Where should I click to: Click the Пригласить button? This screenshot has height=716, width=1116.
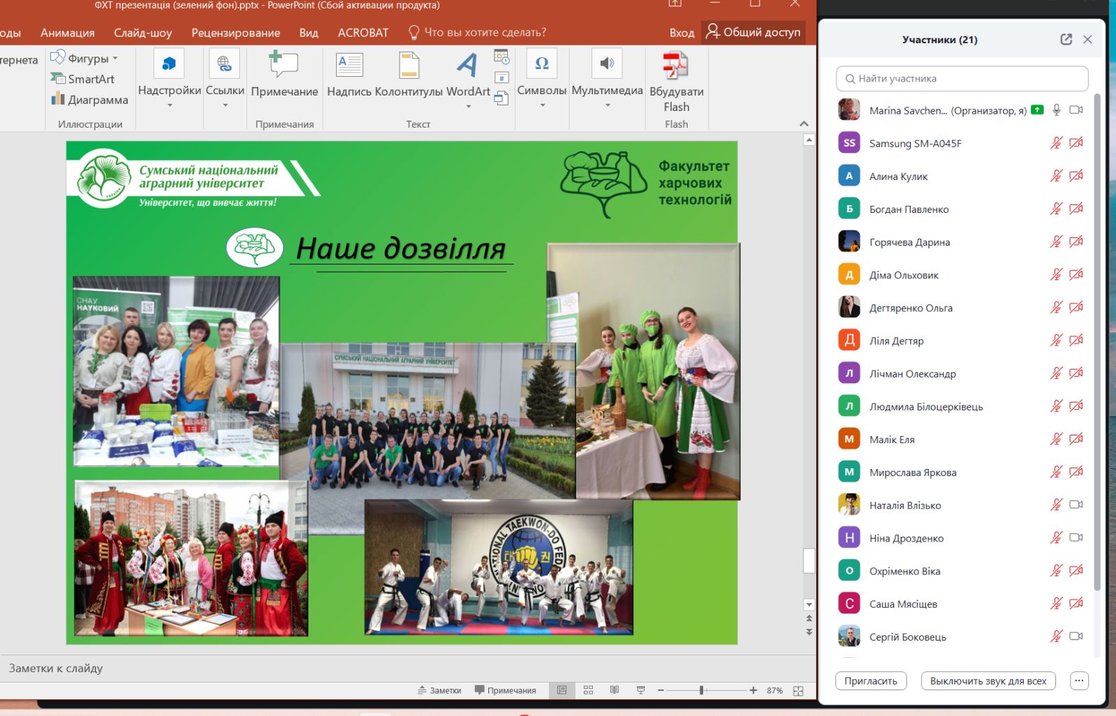pos(870,681)
